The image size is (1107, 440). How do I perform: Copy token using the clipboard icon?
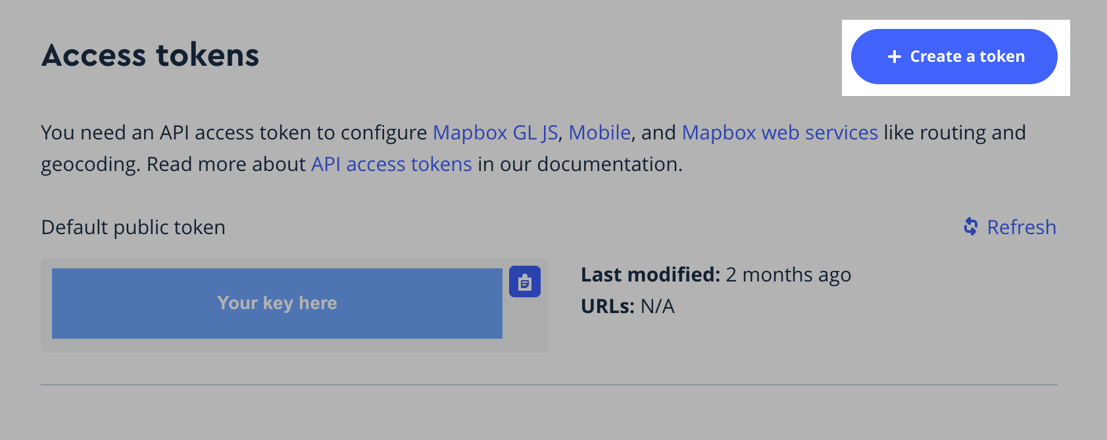(x=525, y=281)
